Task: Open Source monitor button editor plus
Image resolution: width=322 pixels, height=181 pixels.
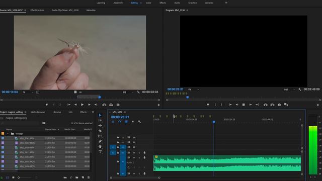Action: point(158,105)
